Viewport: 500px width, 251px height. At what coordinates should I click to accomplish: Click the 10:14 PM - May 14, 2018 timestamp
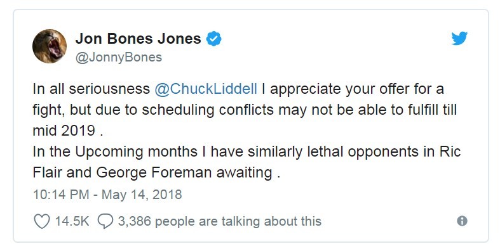(107, 195)
